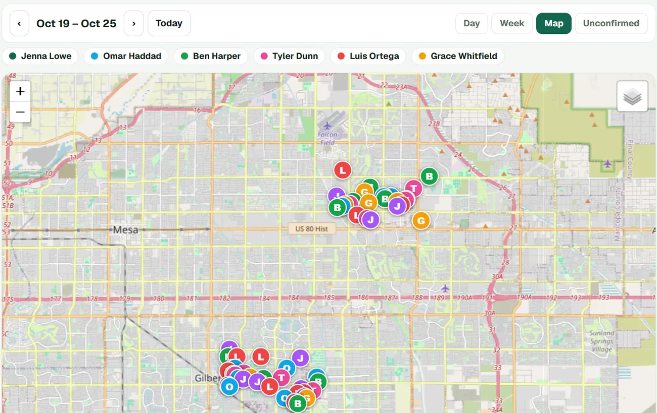Zoom out of the map
Viewport: 657px width, 413px height.
(20, 112)
